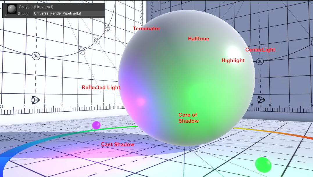Click the Reflected Light label
The width and height of the screenshot is (313, 177).
click(x=101, y=87)
